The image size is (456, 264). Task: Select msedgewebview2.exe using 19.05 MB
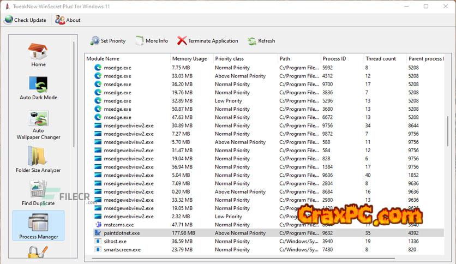pyautogui.click(x=265, y=208)
